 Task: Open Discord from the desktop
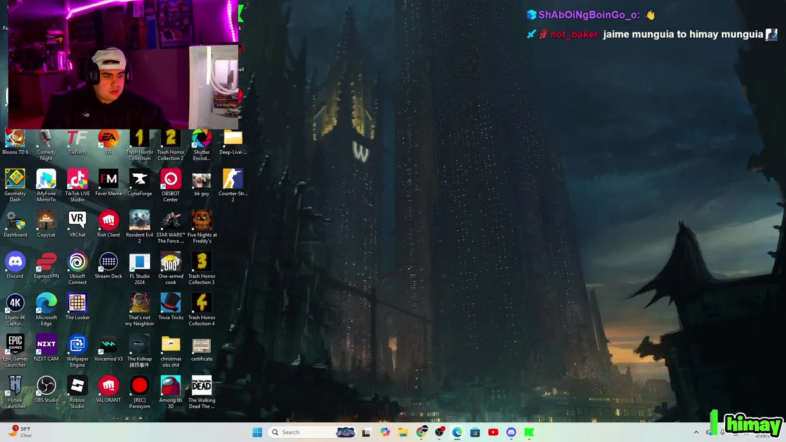(15, 265)
